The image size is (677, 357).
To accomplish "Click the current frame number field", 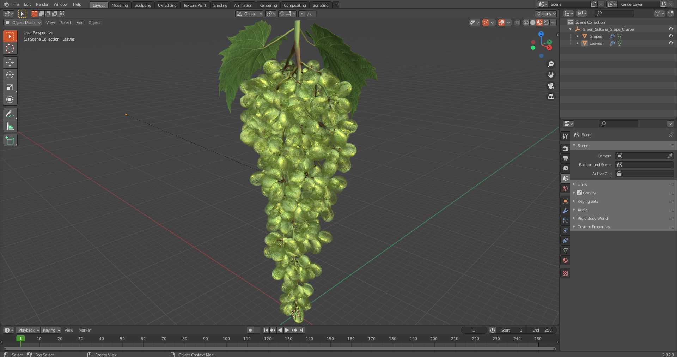I will pos(474,330).
